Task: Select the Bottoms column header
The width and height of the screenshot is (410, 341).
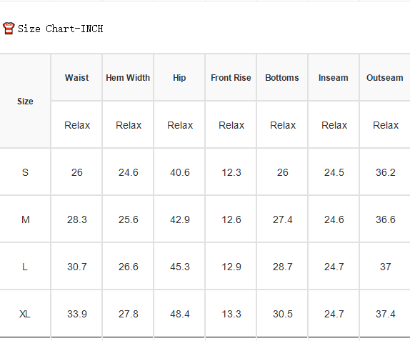Action: pos(282,77)
